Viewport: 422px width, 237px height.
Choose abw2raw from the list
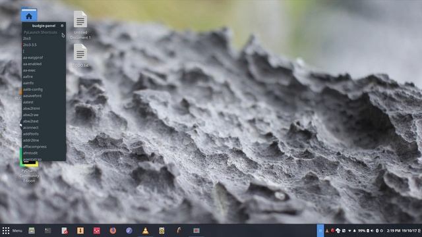click(x=31, y=115)
